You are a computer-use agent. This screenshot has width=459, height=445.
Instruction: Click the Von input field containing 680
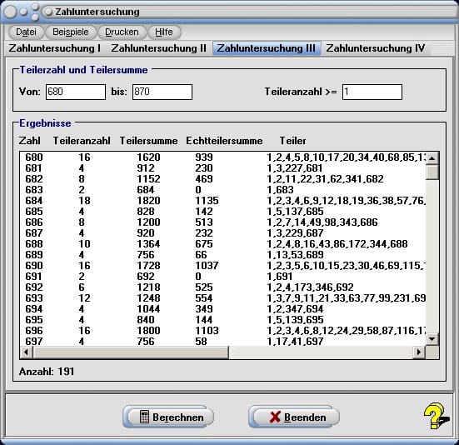click(x=76, y=92)
